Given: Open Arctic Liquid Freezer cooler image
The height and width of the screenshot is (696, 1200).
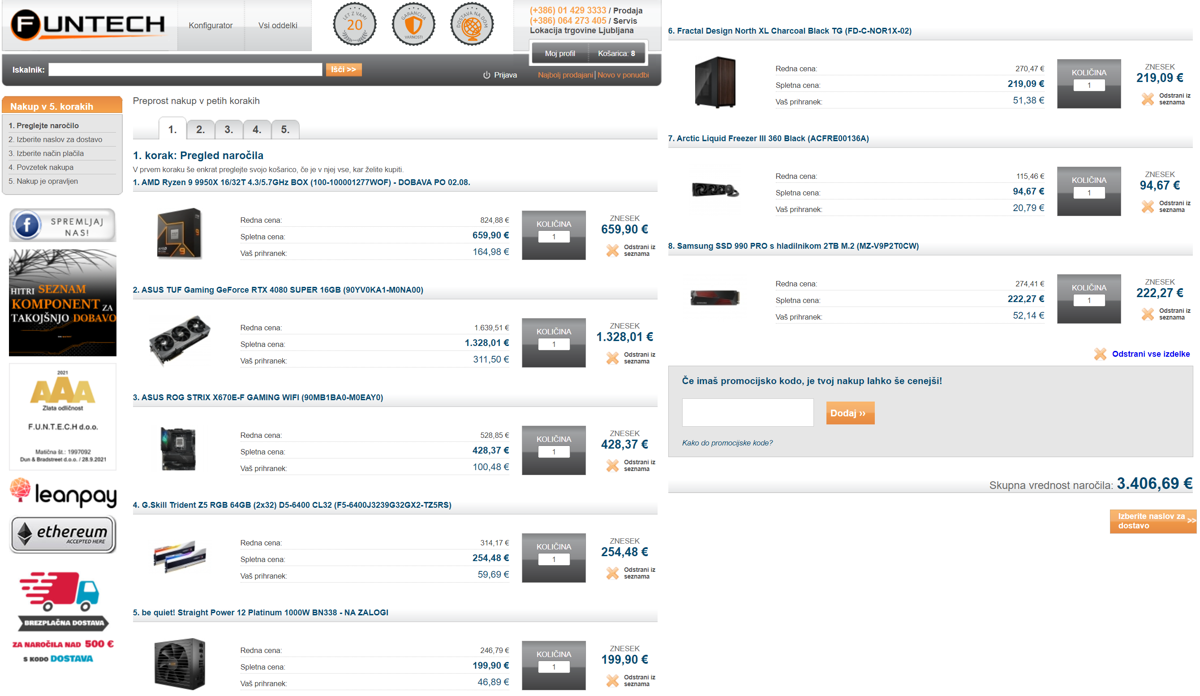Looking at the screenshot, I should coord(715,190).
